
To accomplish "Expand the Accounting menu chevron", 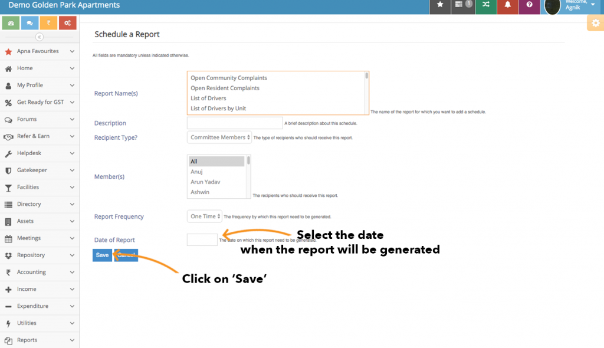I will [72, 272].
